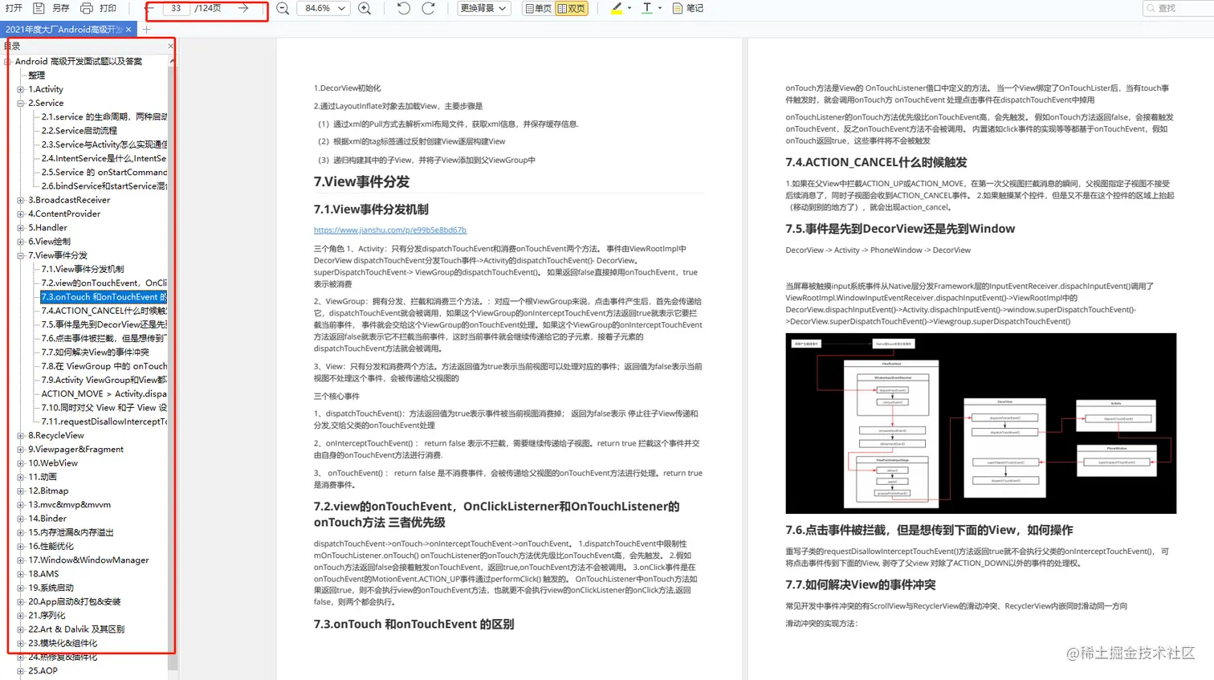Click the 笔记 notes button

pyautogui.click(x=688, y=8)
